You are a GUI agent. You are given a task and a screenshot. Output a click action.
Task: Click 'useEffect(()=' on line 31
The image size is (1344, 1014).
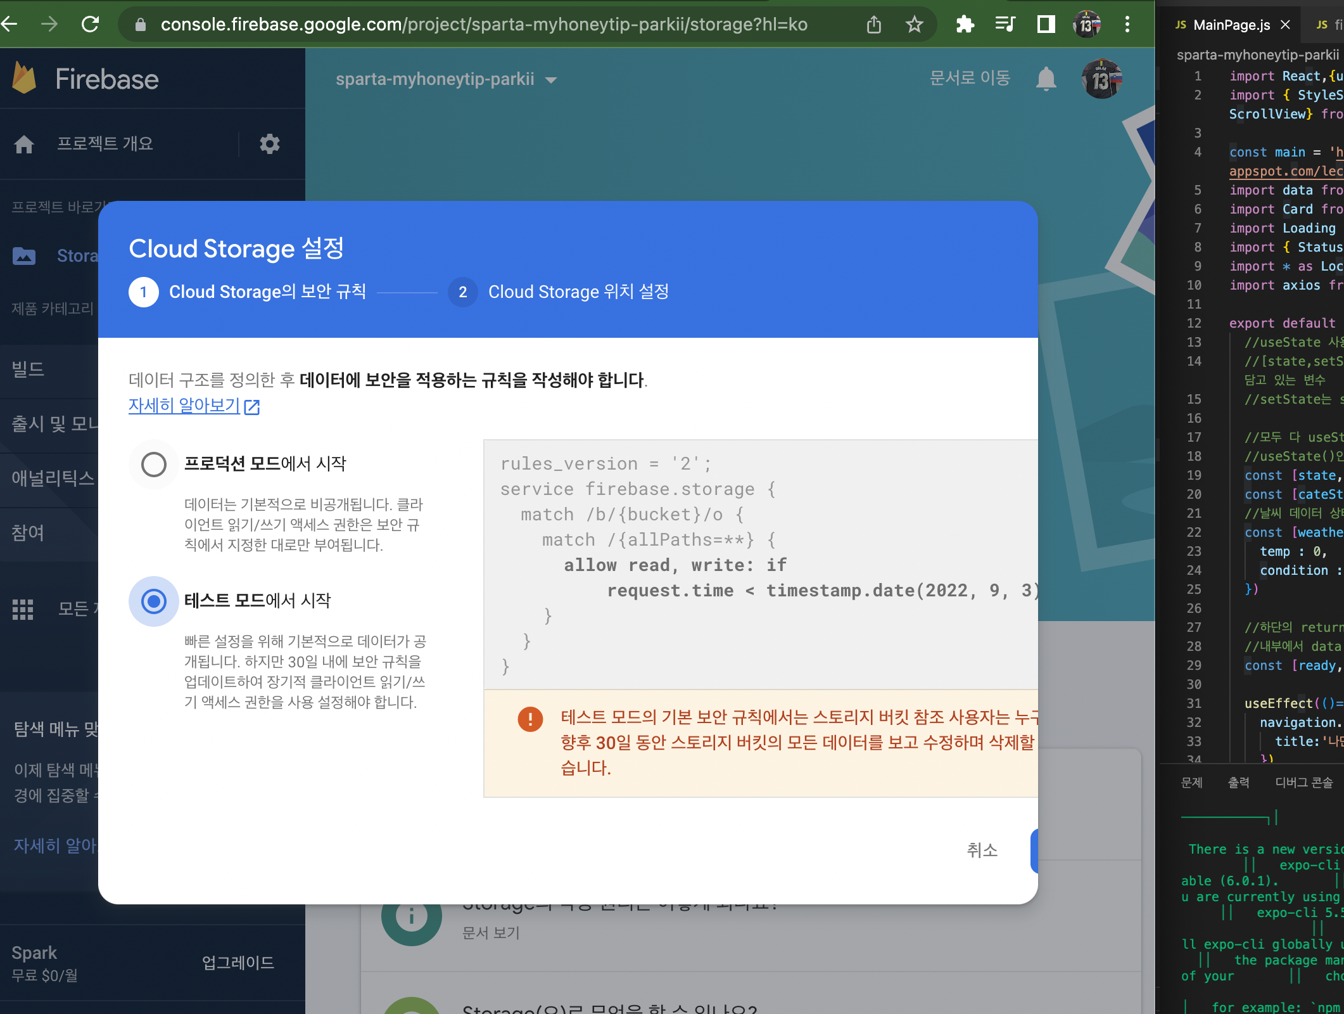click(1293, 703)
